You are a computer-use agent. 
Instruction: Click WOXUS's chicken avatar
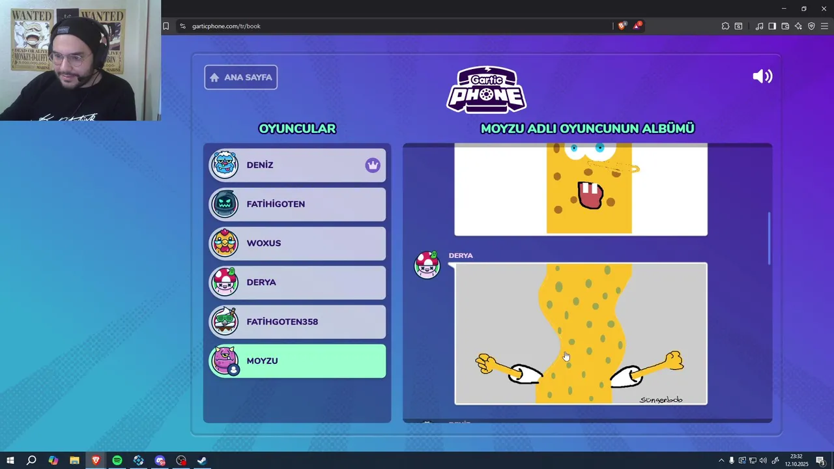[225, 243]
